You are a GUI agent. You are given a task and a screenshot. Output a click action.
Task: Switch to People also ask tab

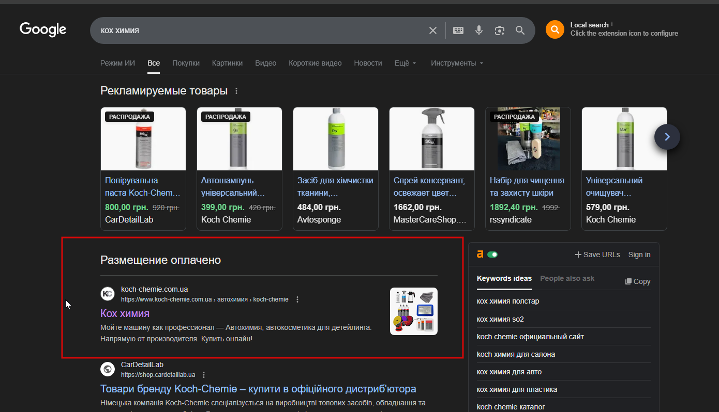pyautogui.click(x=567, y=278)
